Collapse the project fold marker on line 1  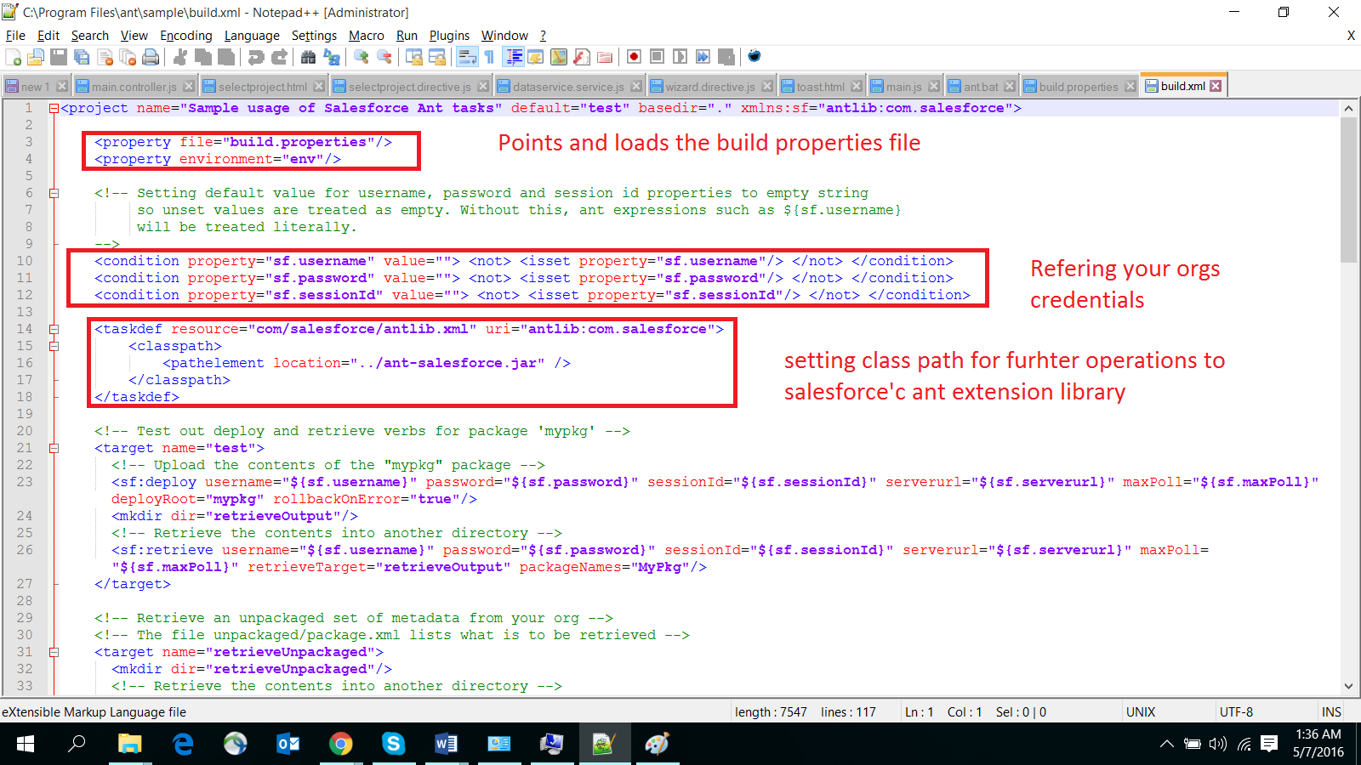54,109
